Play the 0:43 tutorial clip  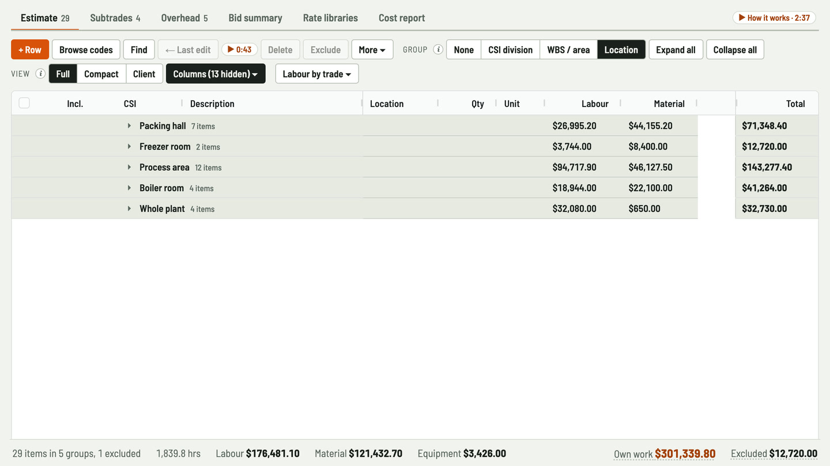(239, 49)
